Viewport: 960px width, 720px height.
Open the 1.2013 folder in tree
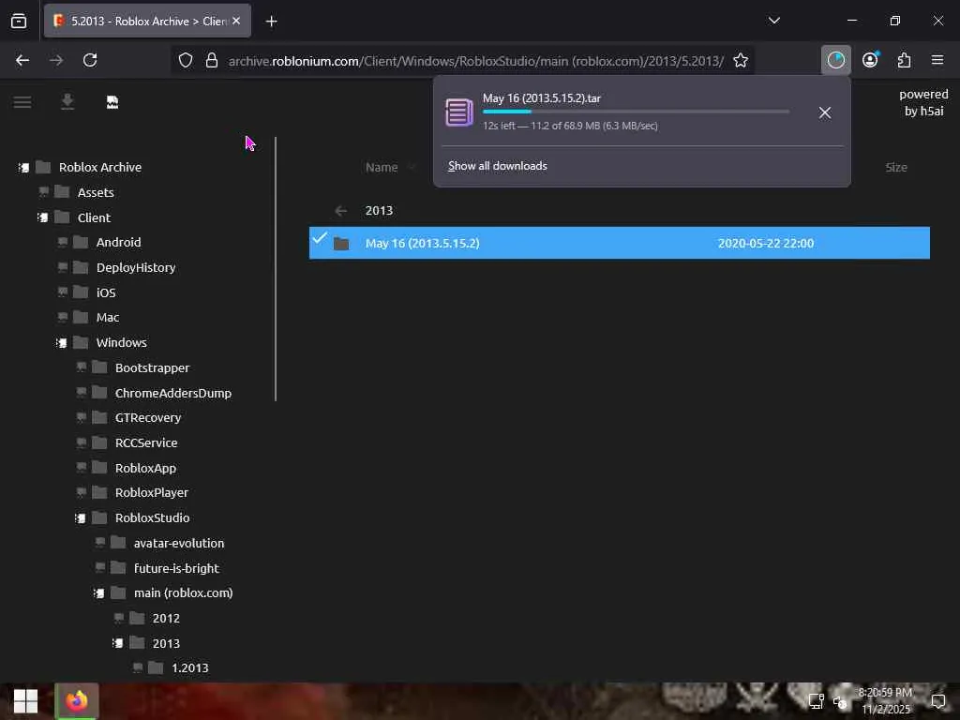pyautogui.click(x=189, y=667)
